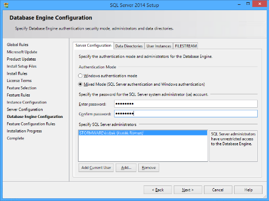Click Installation Progress step
269x201 pixels.
point(24,131)
